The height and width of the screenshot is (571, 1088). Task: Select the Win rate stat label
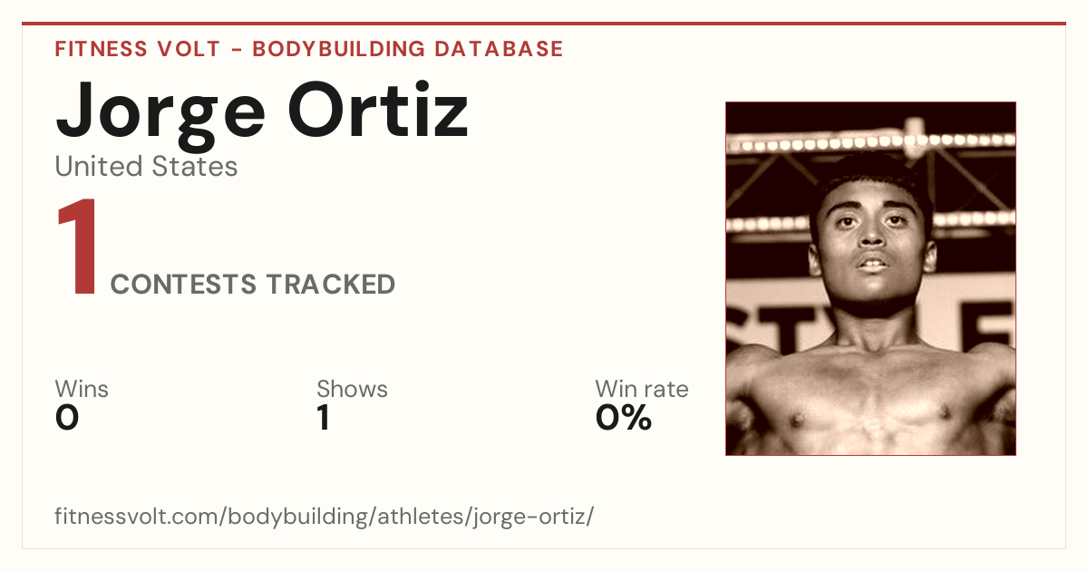pyautogui.click(x=642, y=389)
